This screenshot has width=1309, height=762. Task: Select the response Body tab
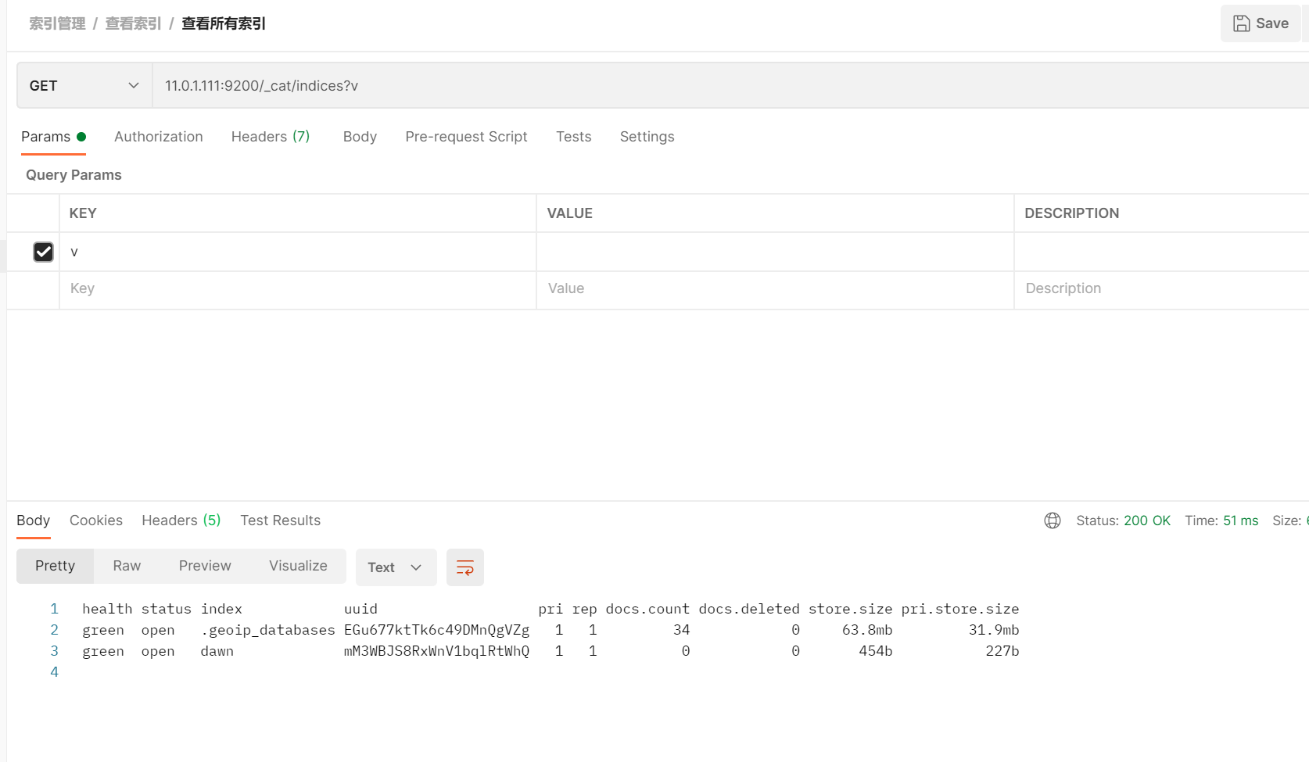(x=33, y=521)
